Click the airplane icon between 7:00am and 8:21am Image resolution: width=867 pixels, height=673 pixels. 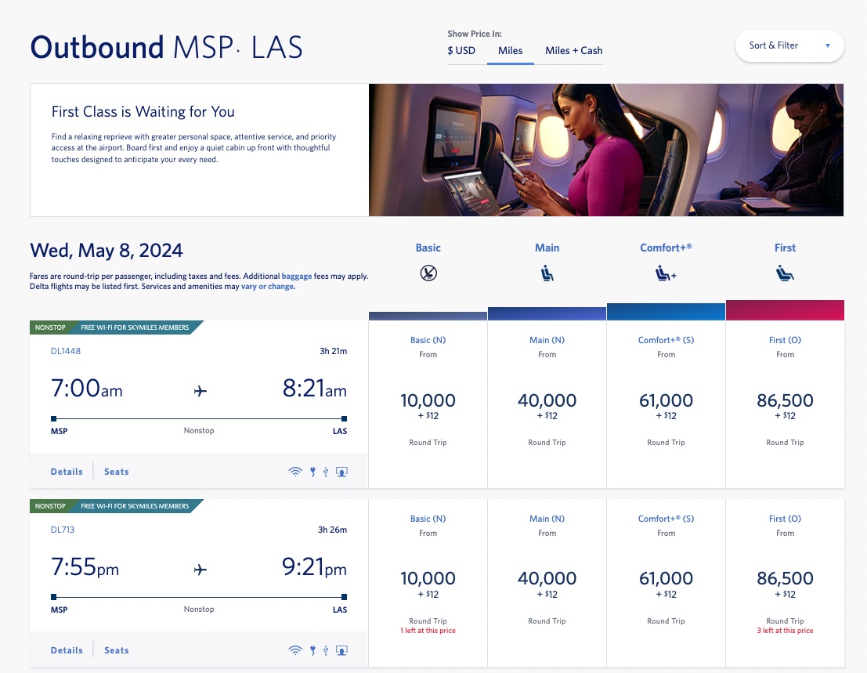199,389
